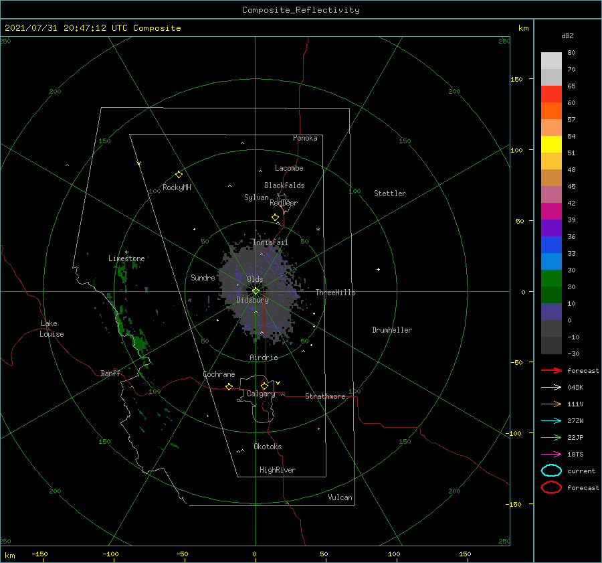Viewport: 602px width, 563px height.
Task: Click the Sylvan label on map
Action: pyautogui.click(x=256, y=197)
